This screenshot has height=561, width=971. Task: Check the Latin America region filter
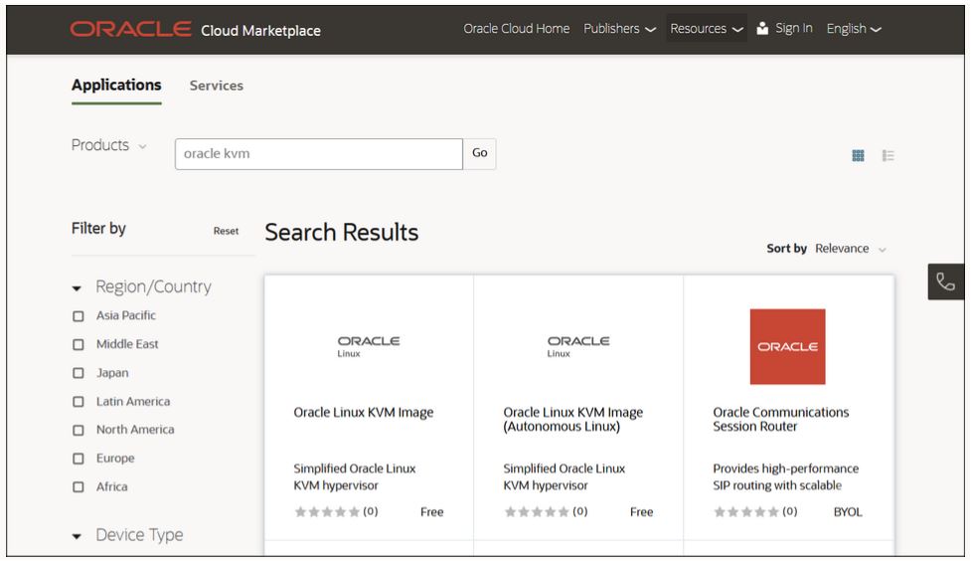point(79,402)
